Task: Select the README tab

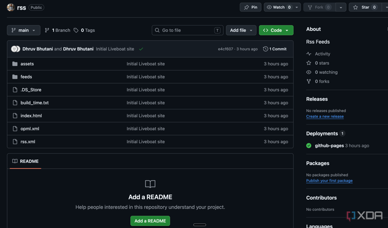Action: [25, 161]
